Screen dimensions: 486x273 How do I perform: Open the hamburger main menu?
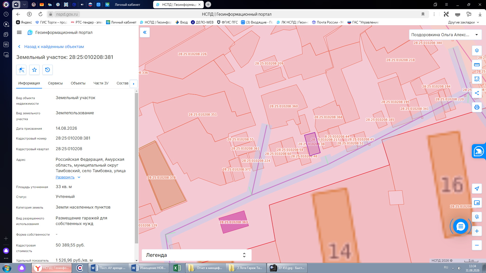(x=19, y=32)
